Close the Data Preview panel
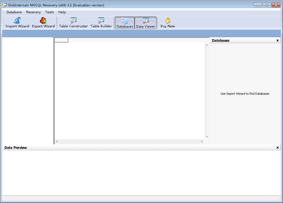This screenshot has height=203, width=283. (x=277, y=148)
